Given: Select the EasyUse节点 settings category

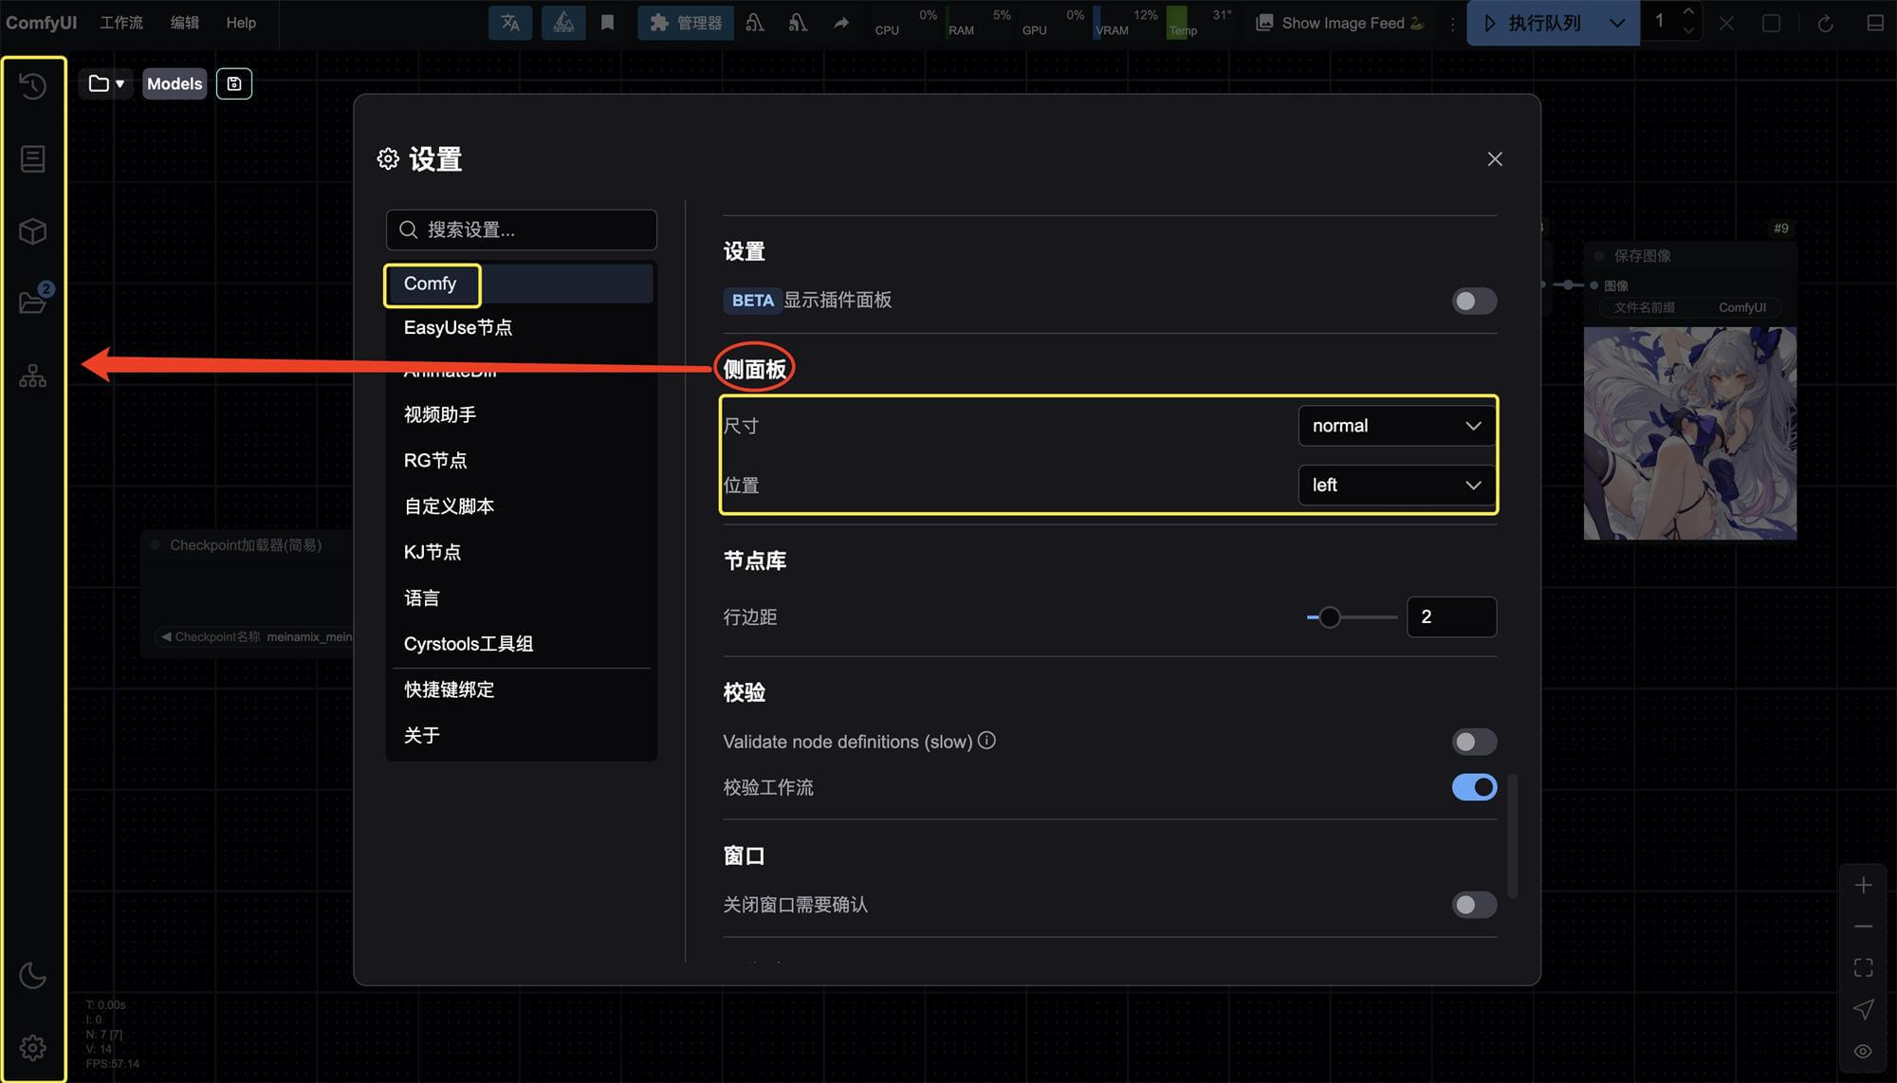Looking at the screenshot, I should 458,328.
